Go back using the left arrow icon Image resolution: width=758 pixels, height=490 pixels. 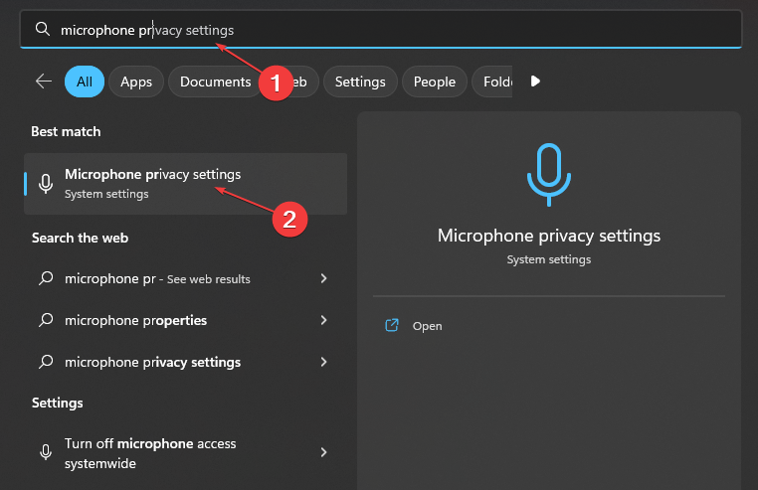(44, 82)
